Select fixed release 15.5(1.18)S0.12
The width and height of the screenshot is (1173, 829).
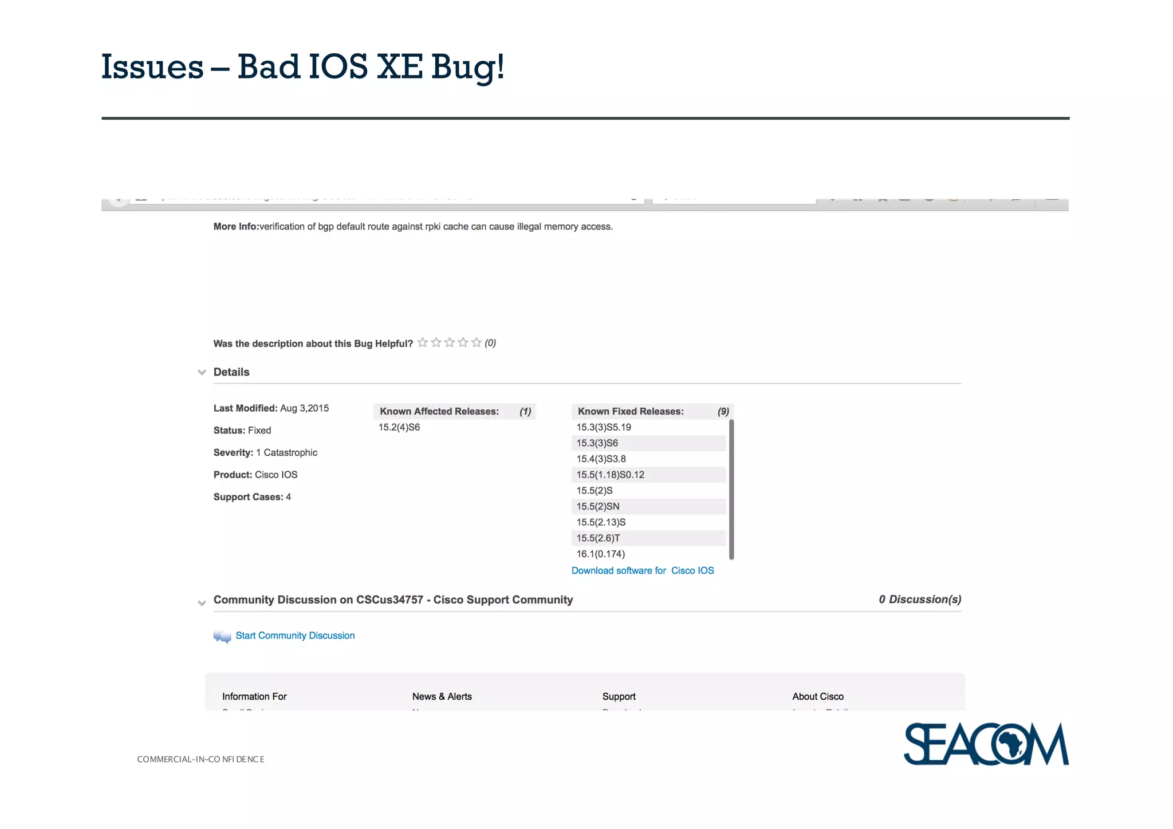pos(649,475)
